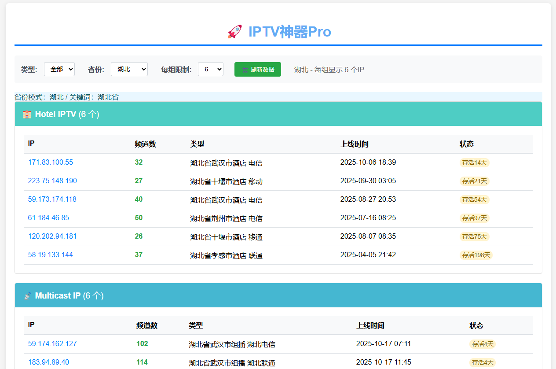
Task: Open IP link 171.83.100.55
Action: click(51, 162)
